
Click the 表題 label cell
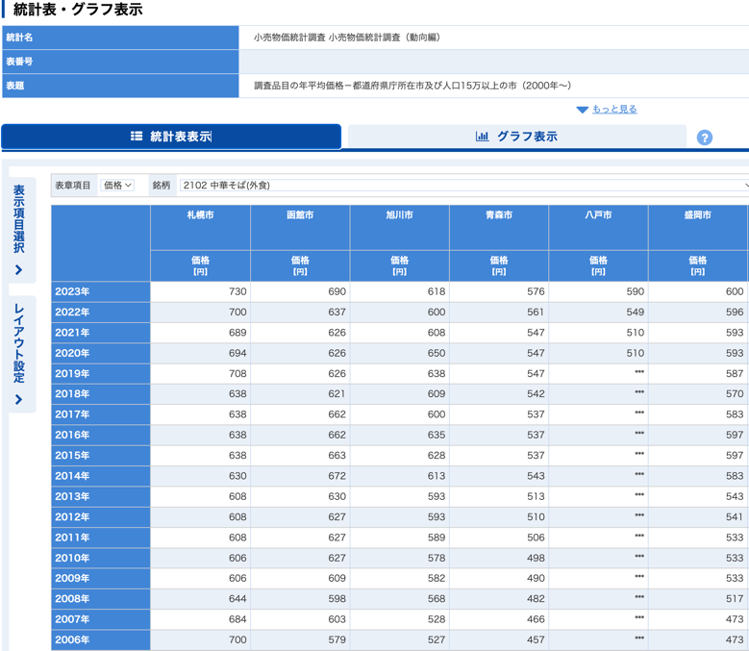[x=120, y=86]
